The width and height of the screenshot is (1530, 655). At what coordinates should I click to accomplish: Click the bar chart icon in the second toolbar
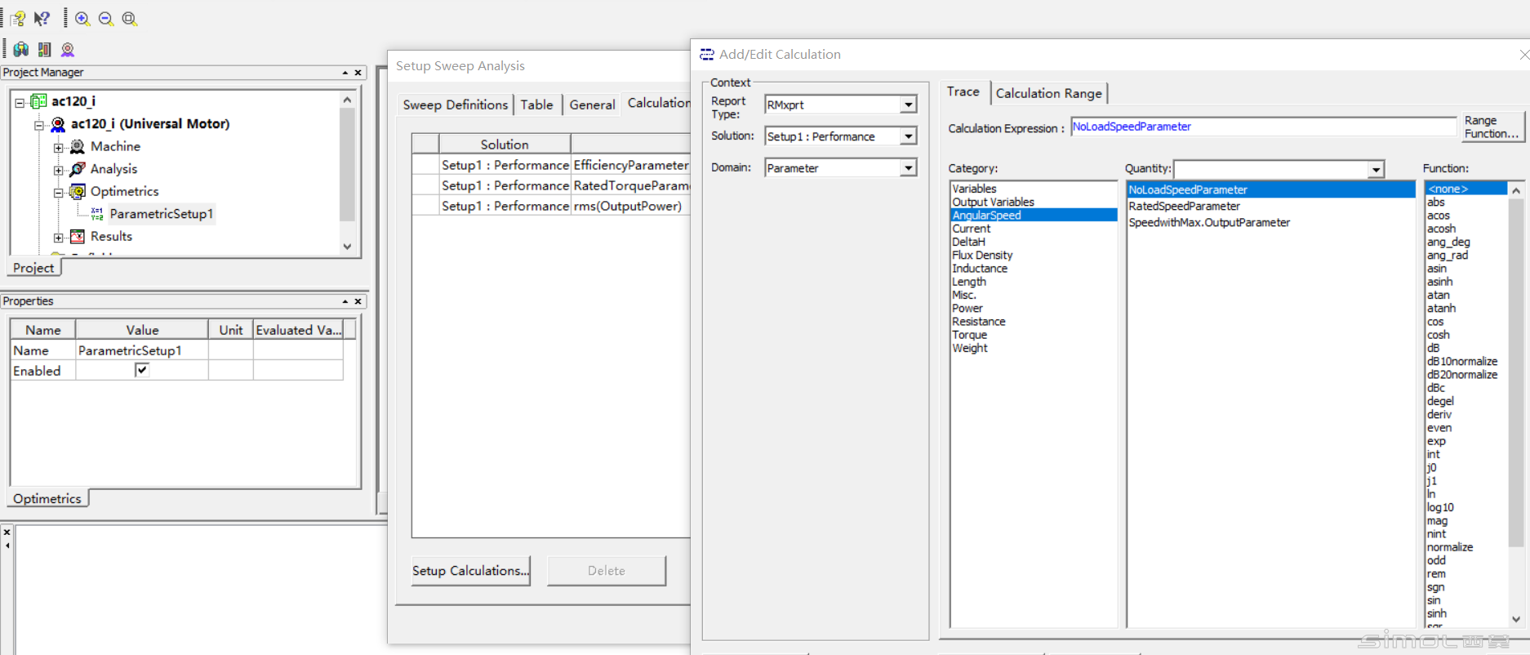point(44,49)
